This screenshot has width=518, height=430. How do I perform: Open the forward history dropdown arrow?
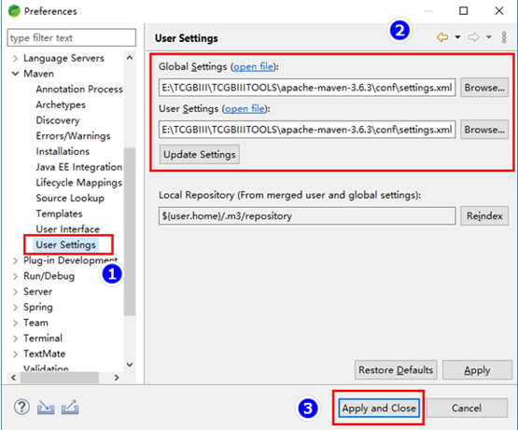click(488, 37)
